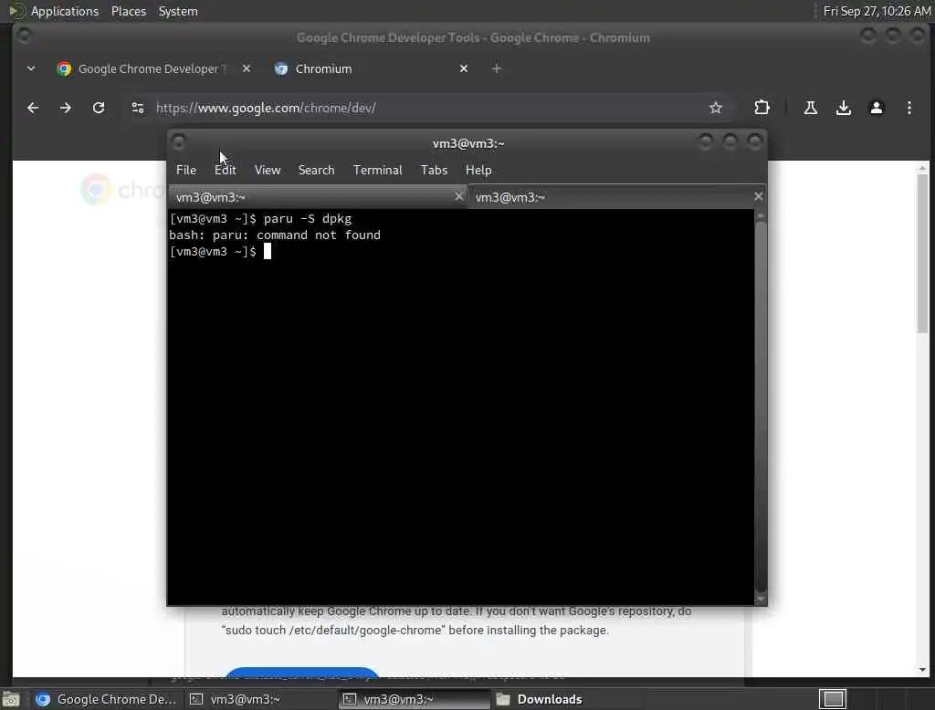
Task: Open Places menu in top panel
Action: tap(128, 11)
